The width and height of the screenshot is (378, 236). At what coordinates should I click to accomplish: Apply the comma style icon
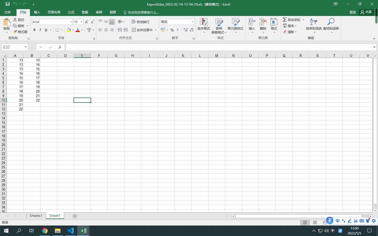tap(178, 30)
